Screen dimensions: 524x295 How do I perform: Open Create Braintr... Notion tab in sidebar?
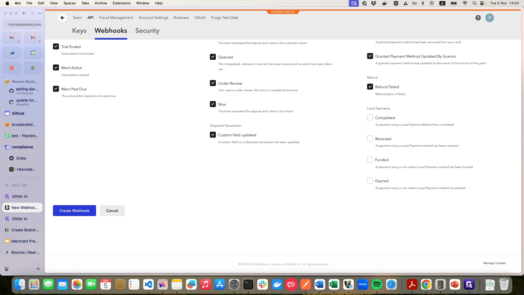click(22, 230)
